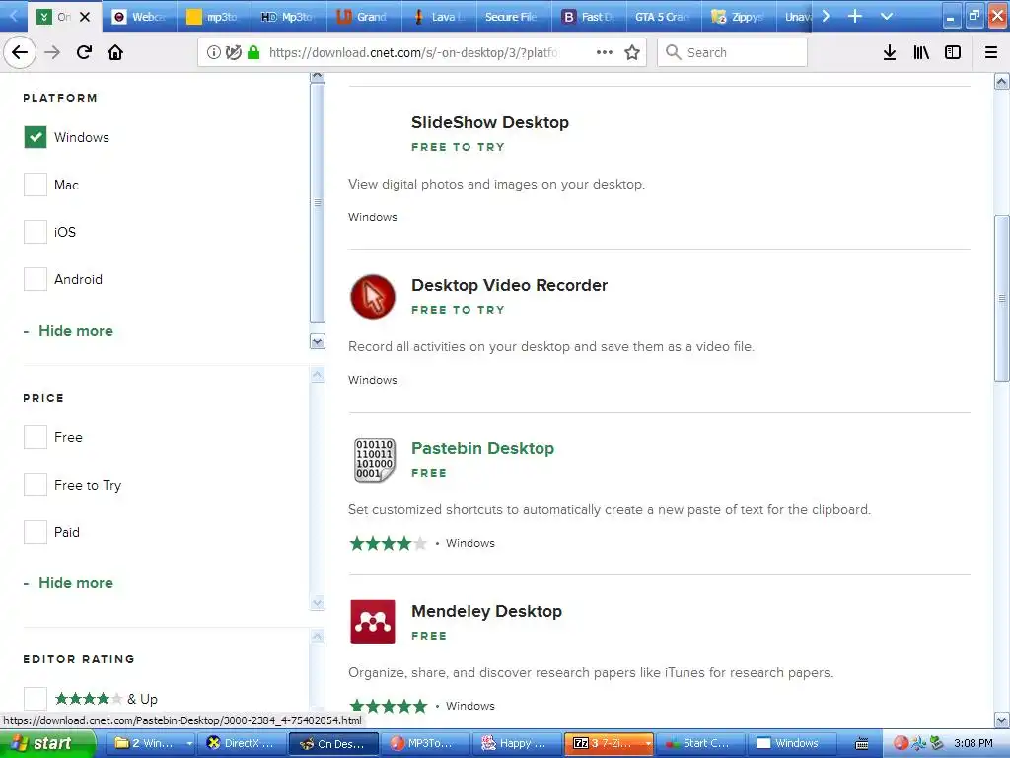Switch to the DirectX taskbar window
This screenshot has height=758, width=1010.
click(x=243, y=743)
